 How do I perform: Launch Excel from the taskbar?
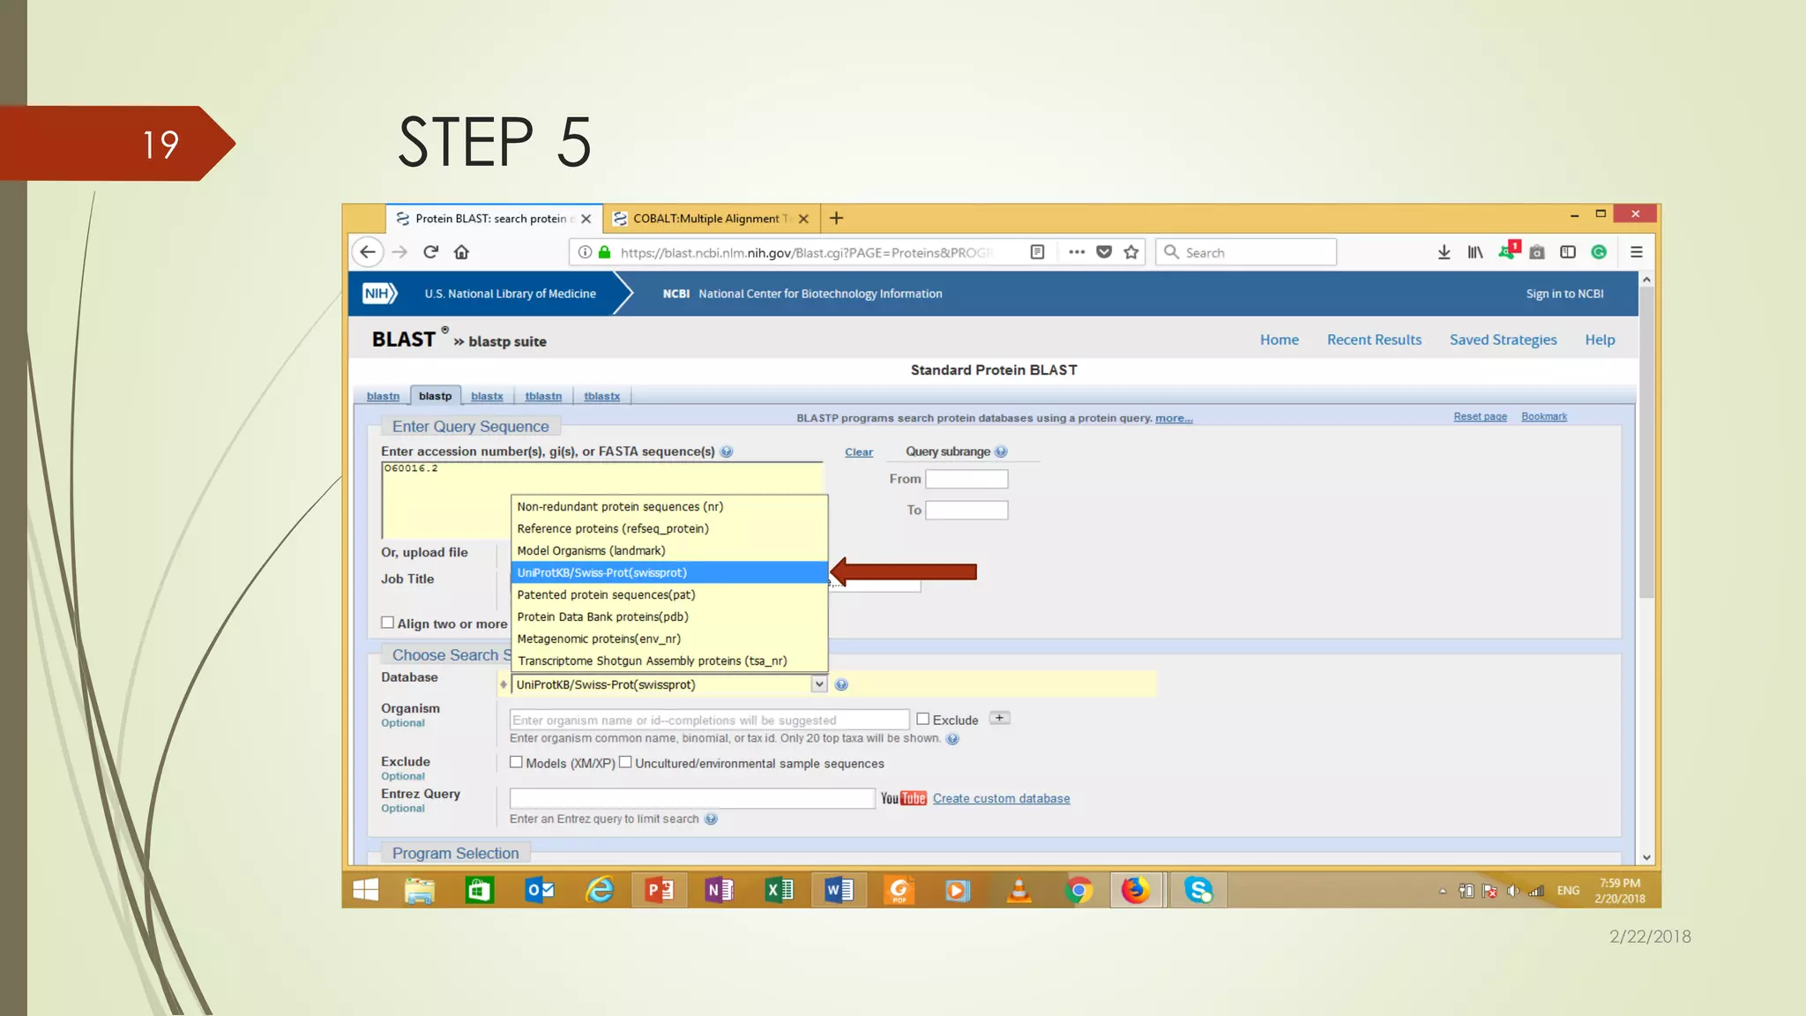780,890
